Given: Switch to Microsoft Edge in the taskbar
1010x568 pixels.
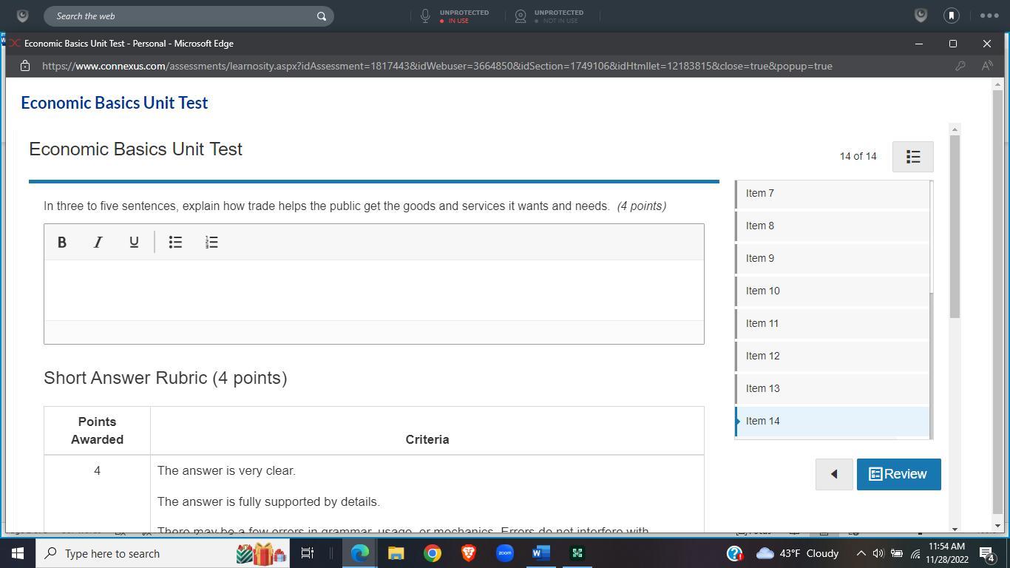Looking at the screenshot, I should (360, 553).
